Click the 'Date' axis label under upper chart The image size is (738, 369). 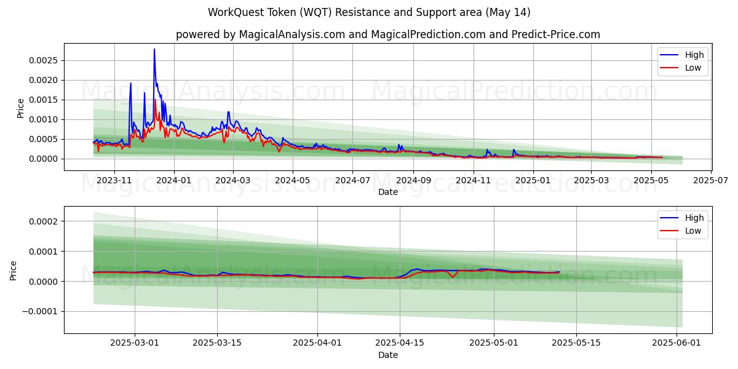pyautogui.click(x=388, y=192)
